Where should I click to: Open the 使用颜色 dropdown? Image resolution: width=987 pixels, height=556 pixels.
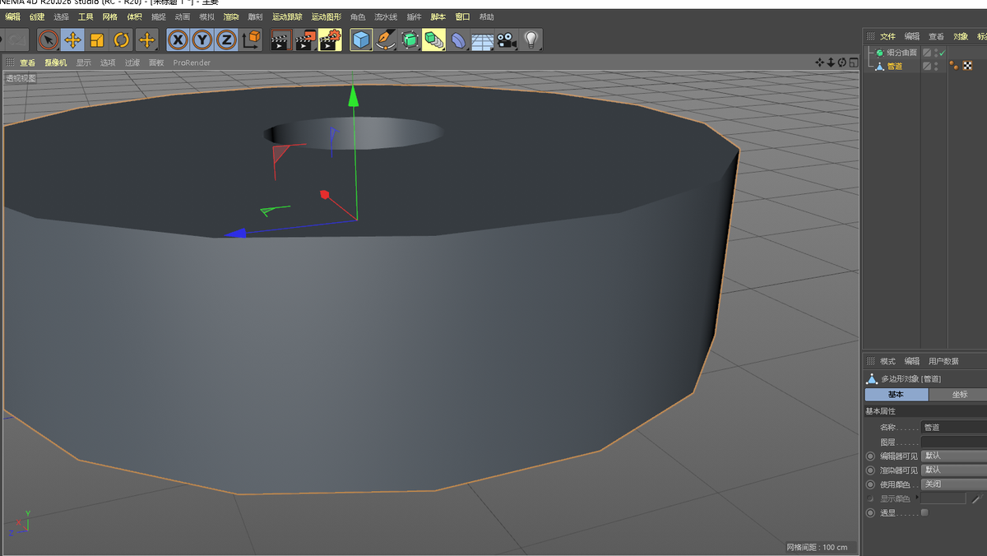tap(953, 484)
